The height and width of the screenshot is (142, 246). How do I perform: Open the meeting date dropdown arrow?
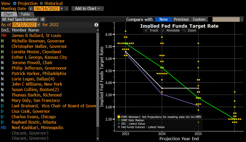point(62,8)
